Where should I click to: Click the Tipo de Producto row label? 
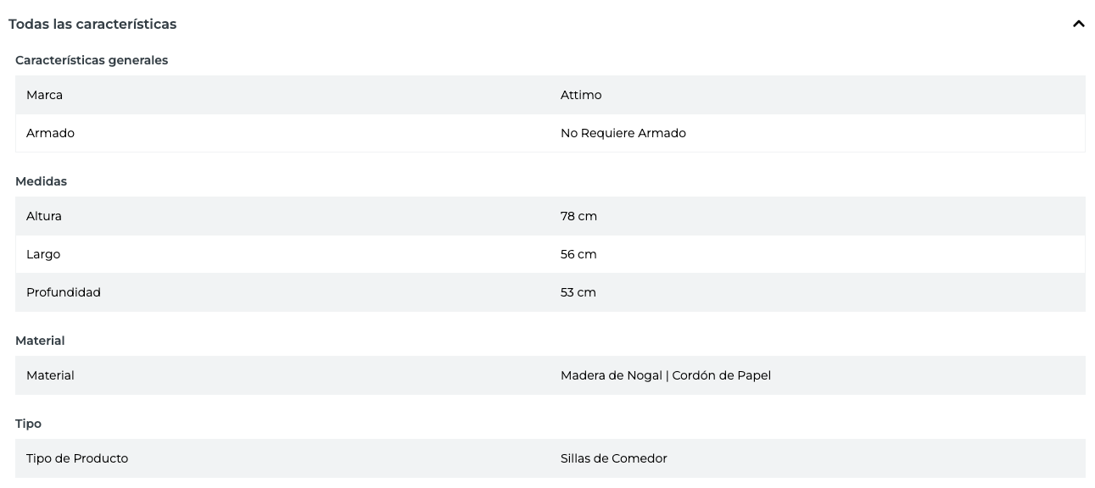pyautogui.click(x=77, y=458)
